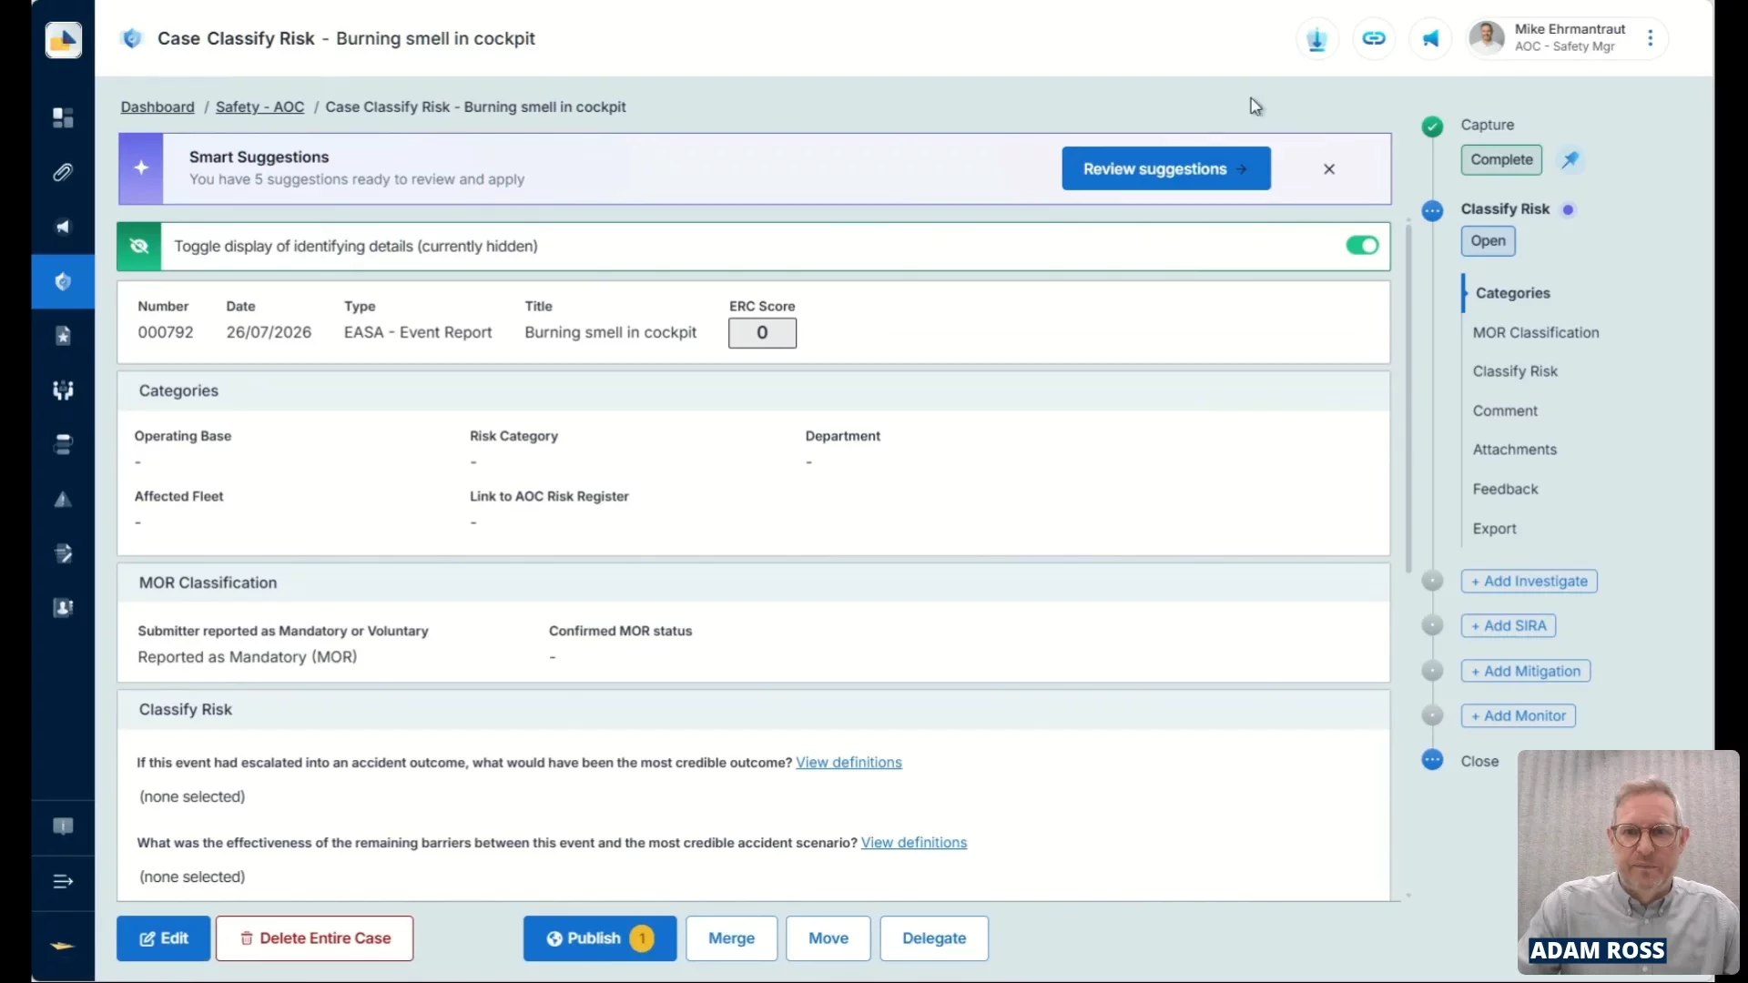Click the download icon in top header
1748x983 pixels.
pyautogui.click(x=1316, y=38)
